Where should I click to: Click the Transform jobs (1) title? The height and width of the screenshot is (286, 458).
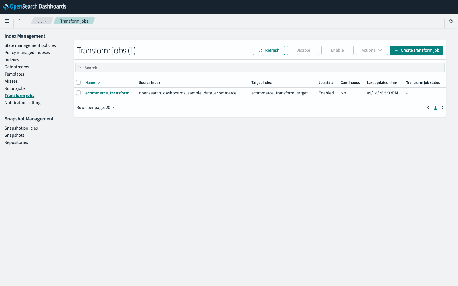coord(106,51)
